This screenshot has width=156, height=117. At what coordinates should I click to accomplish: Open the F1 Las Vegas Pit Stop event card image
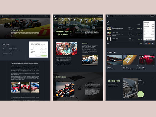point(115,60)
